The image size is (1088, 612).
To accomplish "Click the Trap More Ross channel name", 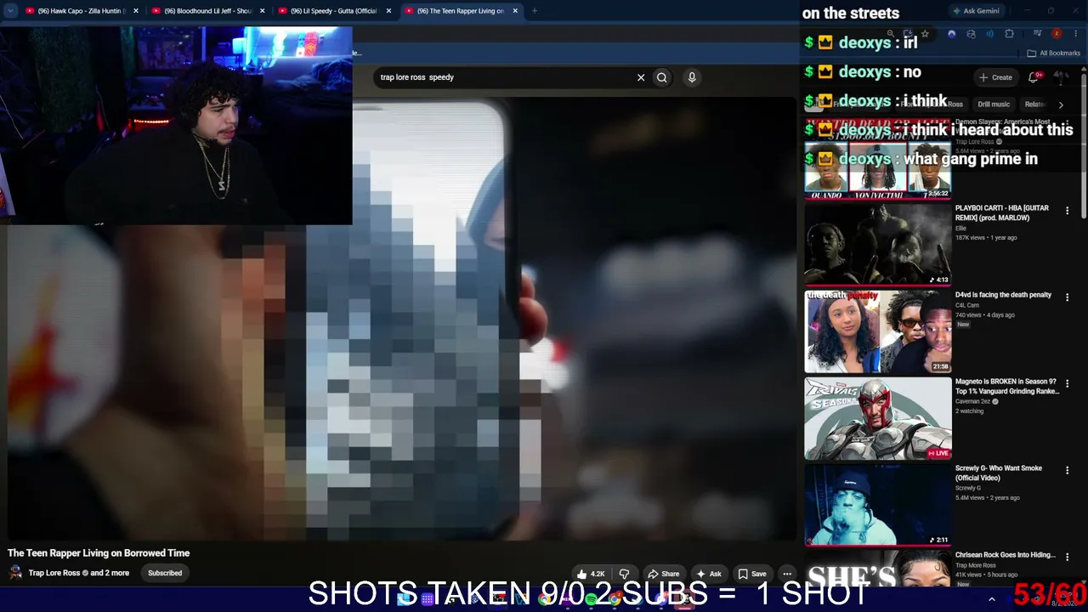I will coord(976,565).
